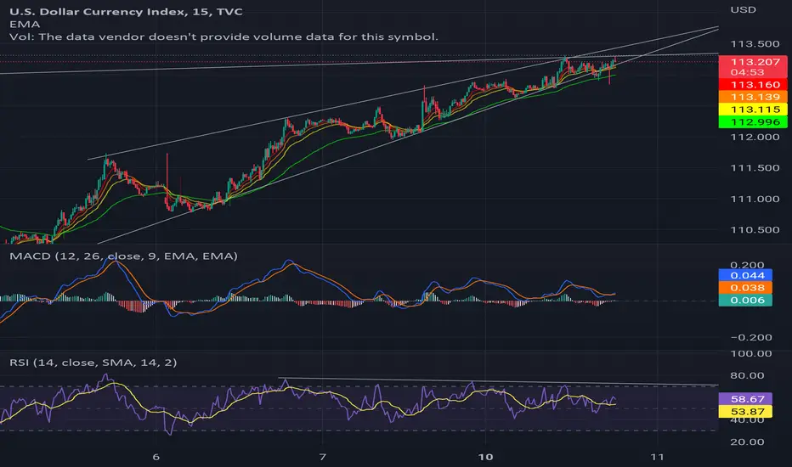The width and height of the screenshot is (792, 467).
Task: Click the 113.500 price axis tick
Action: (755, 44)
